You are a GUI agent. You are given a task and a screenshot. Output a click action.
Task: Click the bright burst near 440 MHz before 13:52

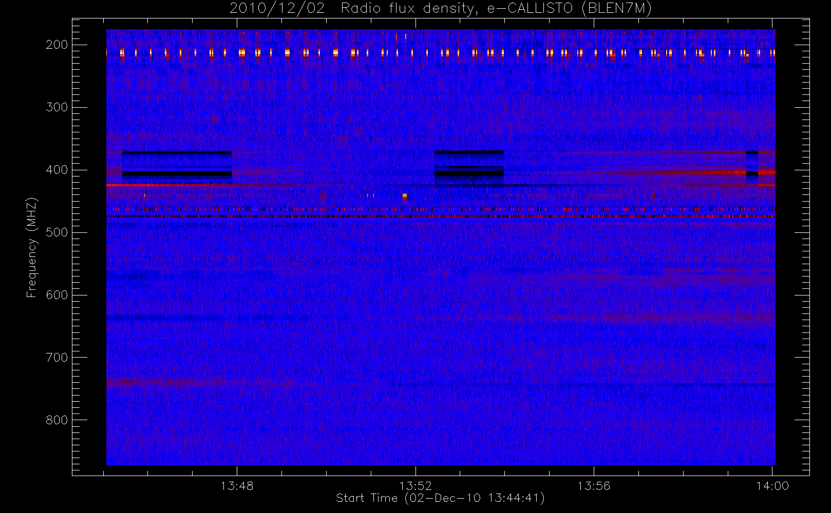405,196
